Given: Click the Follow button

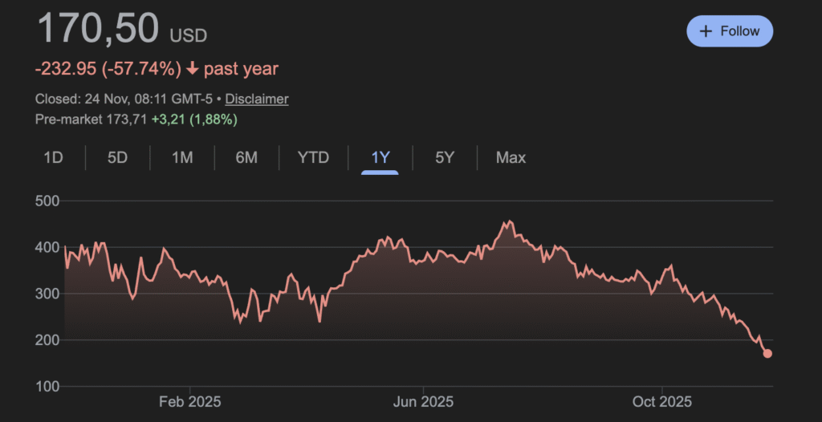Looking at the screenshot, I should pyautogui.click(x=729, y=31).
